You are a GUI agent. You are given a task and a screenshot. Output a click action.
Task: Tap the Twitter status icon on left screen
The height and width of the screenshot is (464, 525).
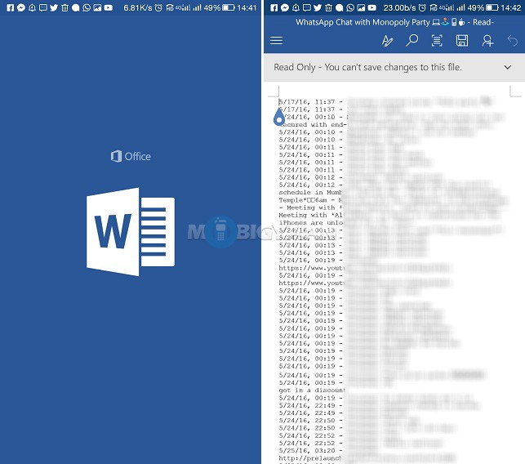(54, 7)
